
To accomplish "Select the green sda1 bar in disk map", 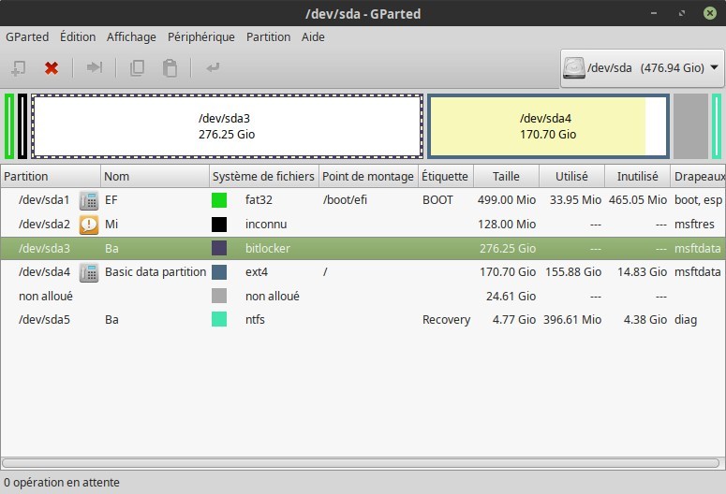I will pyautogui.click(x=9, y=126).
